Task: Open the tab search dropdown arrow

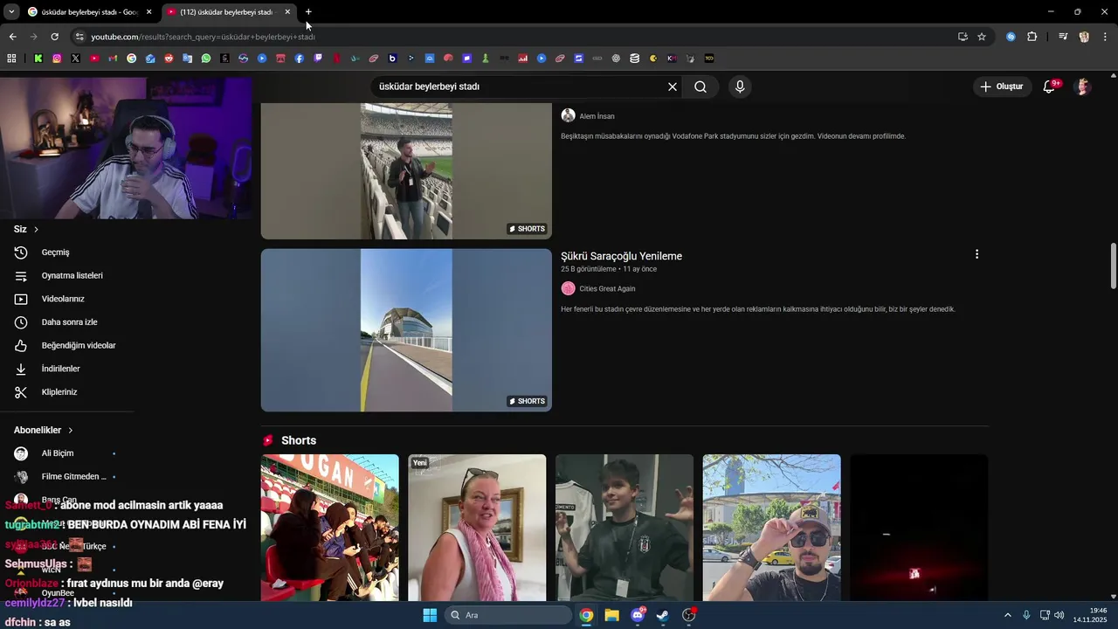Action: tap(11, 11)
